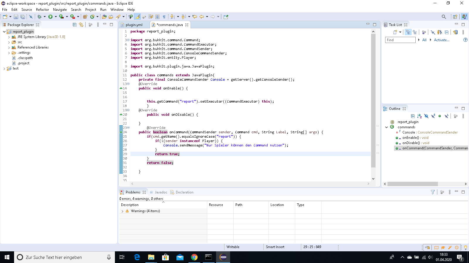Switch to the Javadoc tab

click(158, 192)
